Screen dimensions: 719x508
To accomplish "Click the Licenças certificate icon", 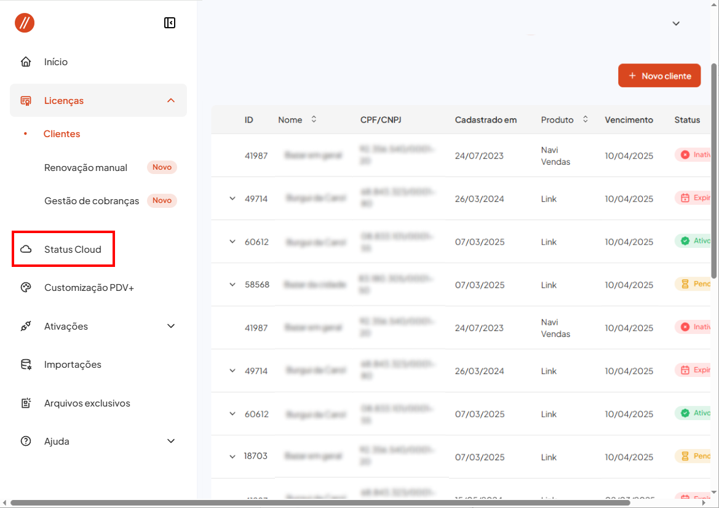I will tap(26, 101).
